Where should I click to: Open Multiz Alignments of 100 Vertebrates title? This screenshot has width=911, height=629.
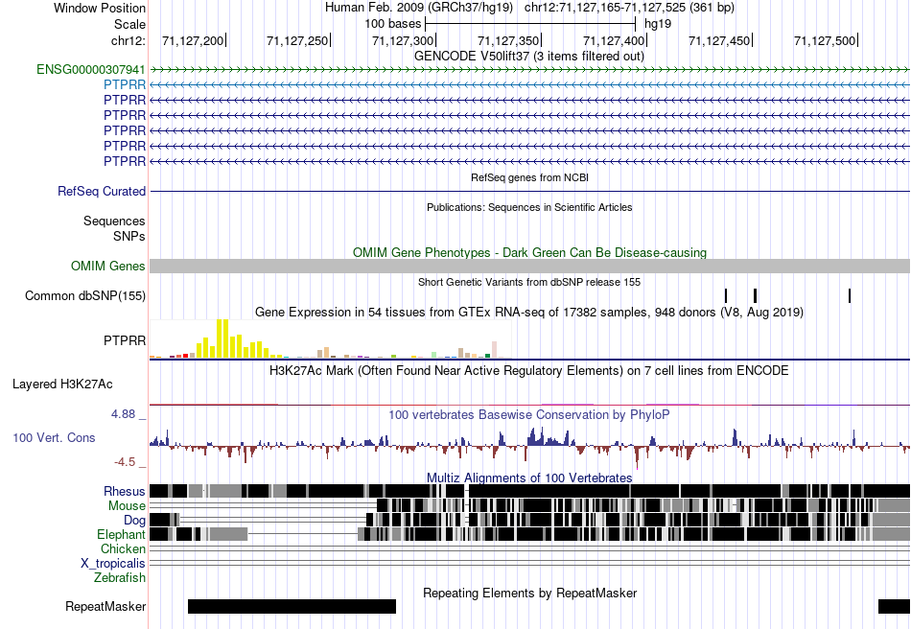click(x=529, y=478)
